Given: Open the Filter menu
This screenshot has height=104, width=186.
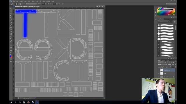Looking at the screenshot, I should 37,1.
